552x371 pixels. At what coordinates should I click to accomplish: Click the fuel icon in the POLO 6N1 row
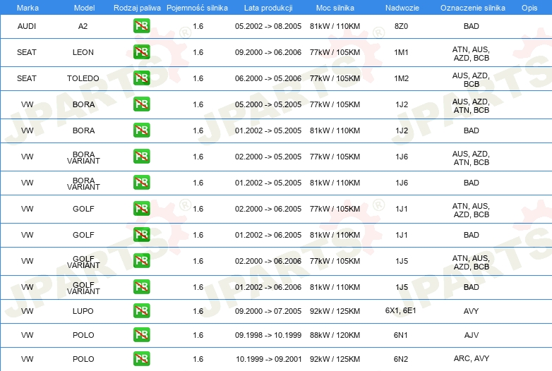click(141, 335)
